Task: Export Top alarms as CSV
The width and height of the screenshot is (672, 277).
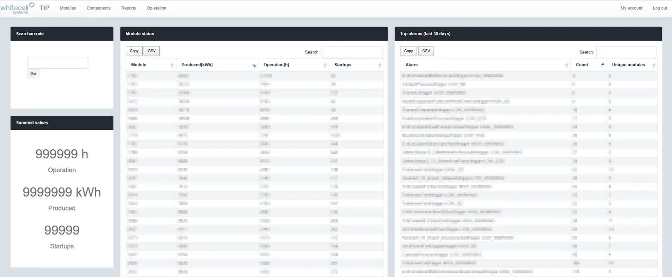Action: tap(426, 51)
